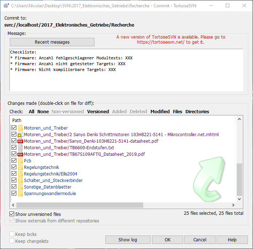Click inside the commit message text box
The width and height of the screenshot is (253, 249).
coord(126,70)
